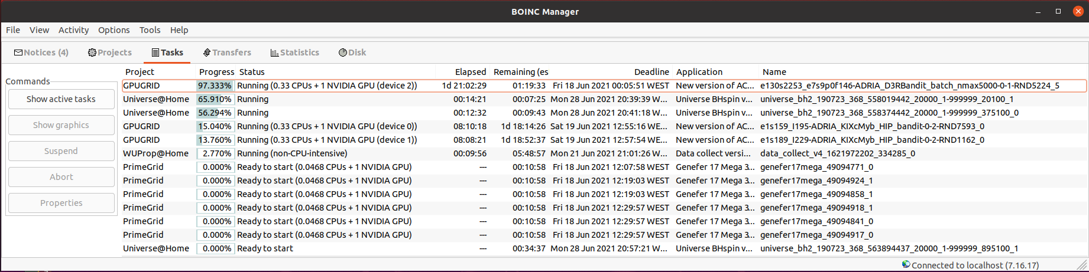Click the Notices envelope icon
Screen dimensions: 1089x272
(18, 53)
